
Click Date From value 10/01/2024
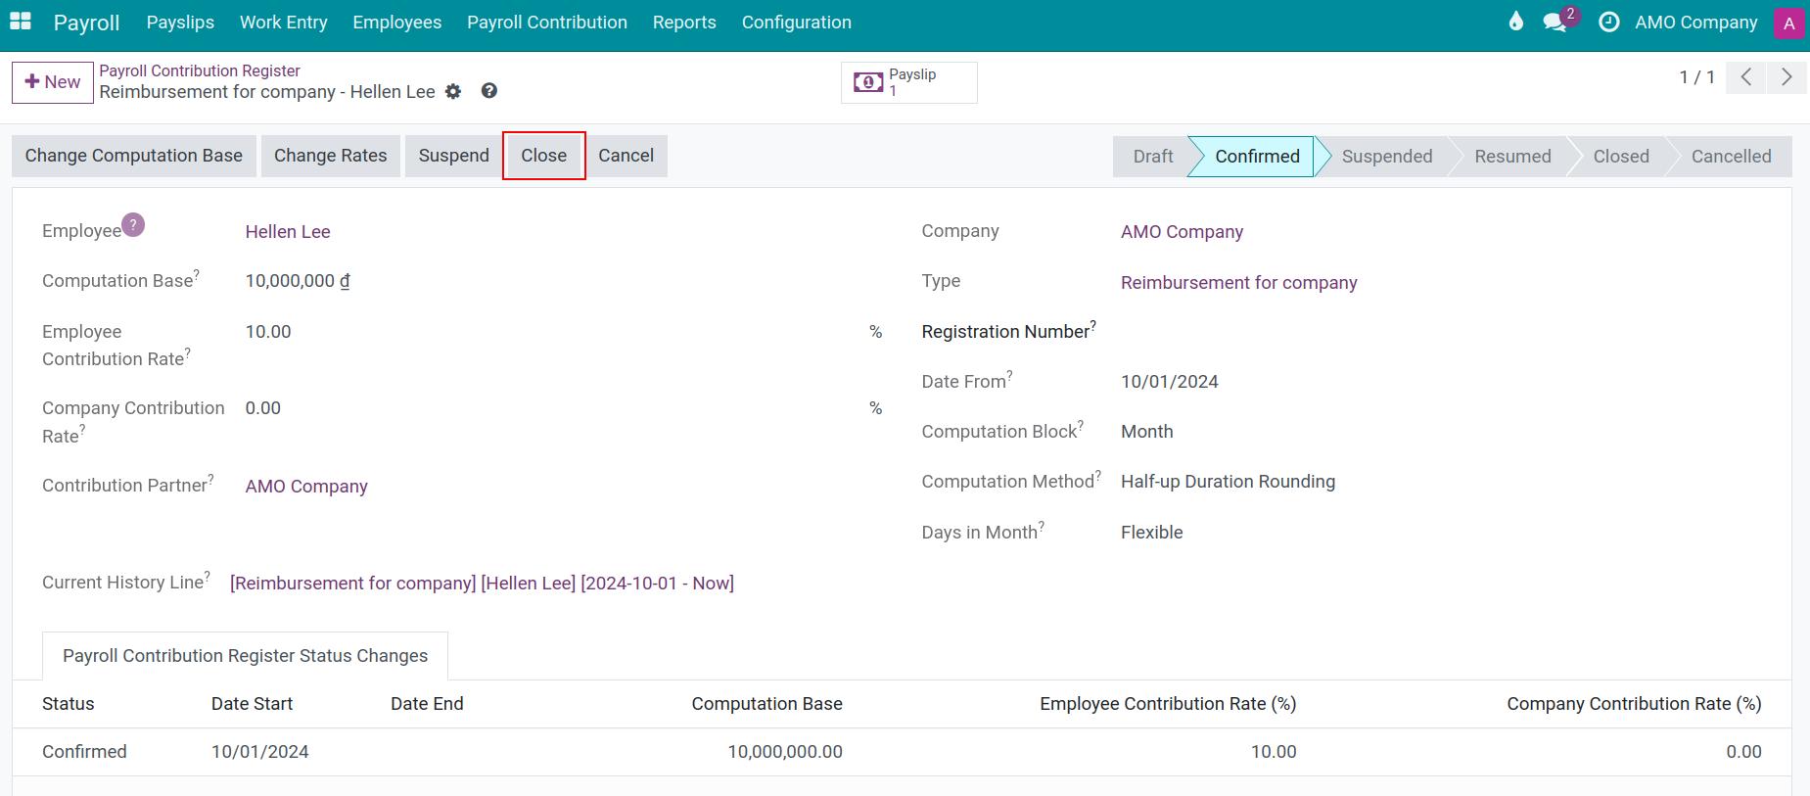(1170, 382)
